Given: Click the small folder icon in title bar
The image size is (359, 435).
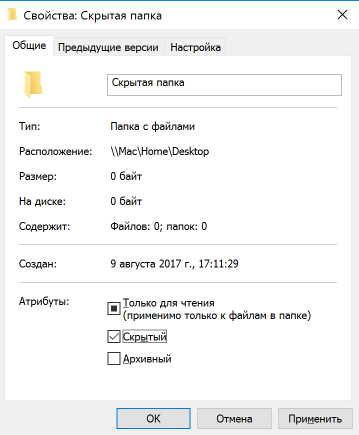Looking at the screenshot, I should 13,15.
